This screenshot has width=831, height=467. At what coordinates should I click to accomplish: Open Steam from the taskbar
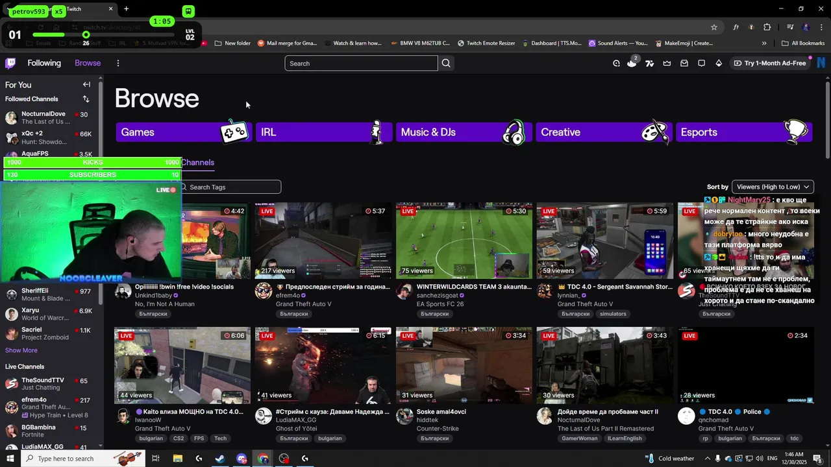pyautogui.click(x=220, y=459)
